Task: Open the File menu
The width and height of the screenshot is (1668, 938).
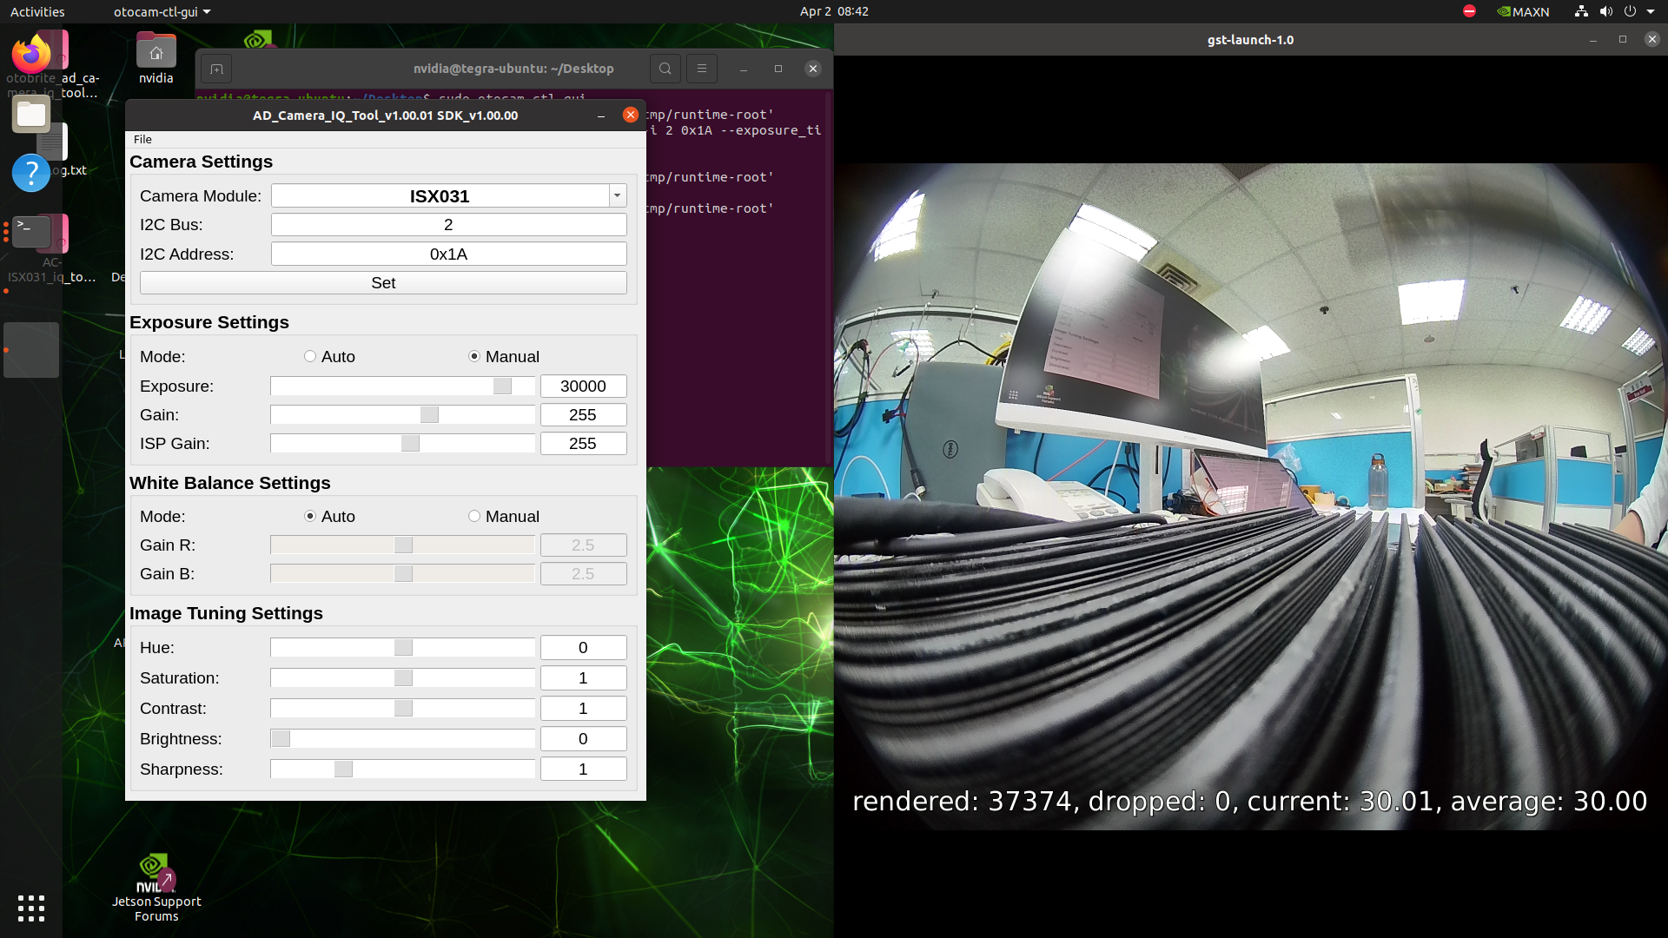Action: coord(142,139)
